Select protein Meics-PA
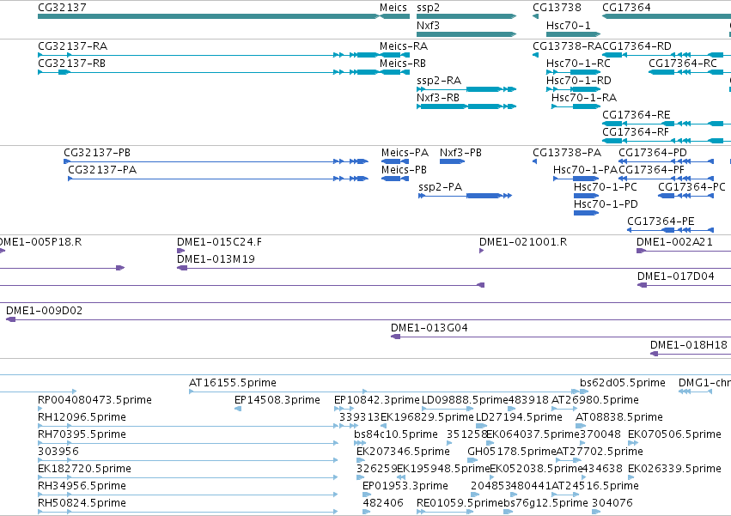Screen dimensions: 731x516 point(405,153)
